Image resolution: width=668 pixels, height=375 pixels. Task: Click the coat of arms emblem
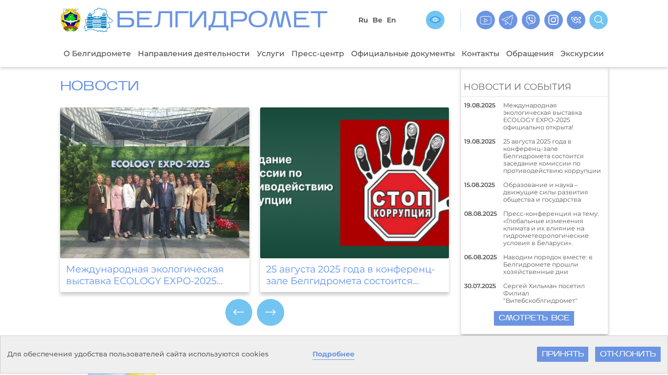(70, 20)
